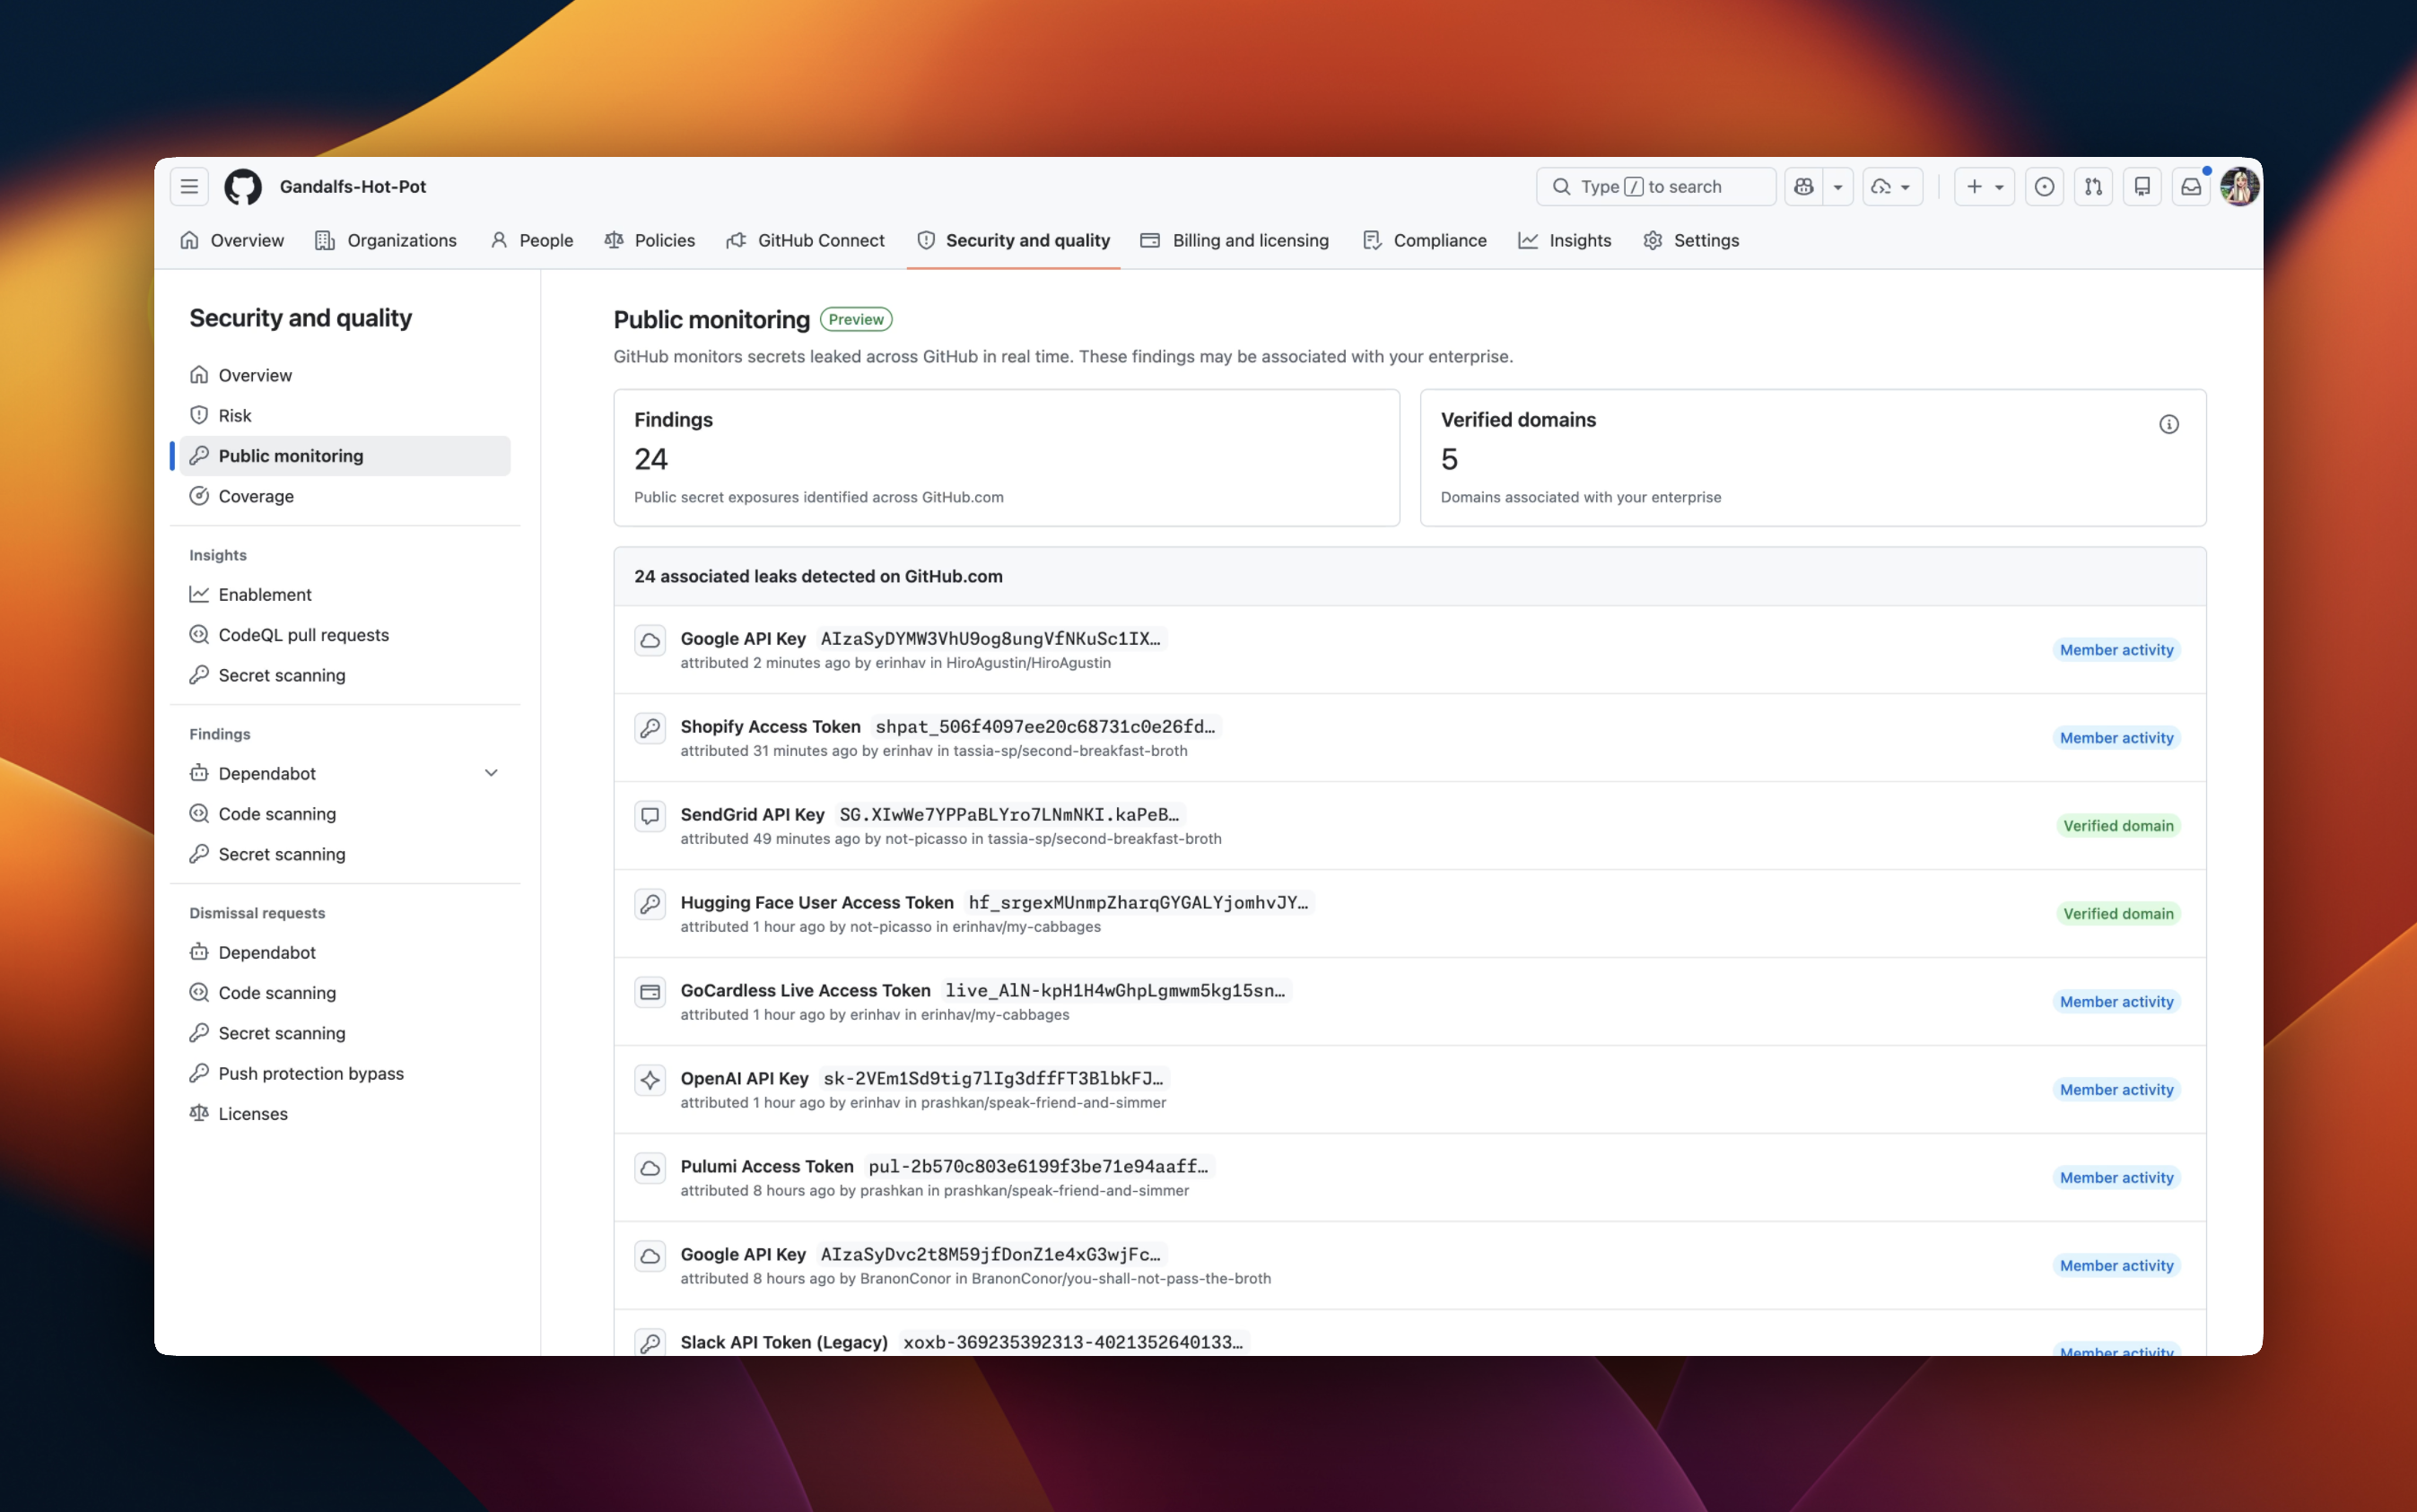Click the GitHub Octocat logo
Screen dimensions: 2417x1512
(x=243, y=187)
